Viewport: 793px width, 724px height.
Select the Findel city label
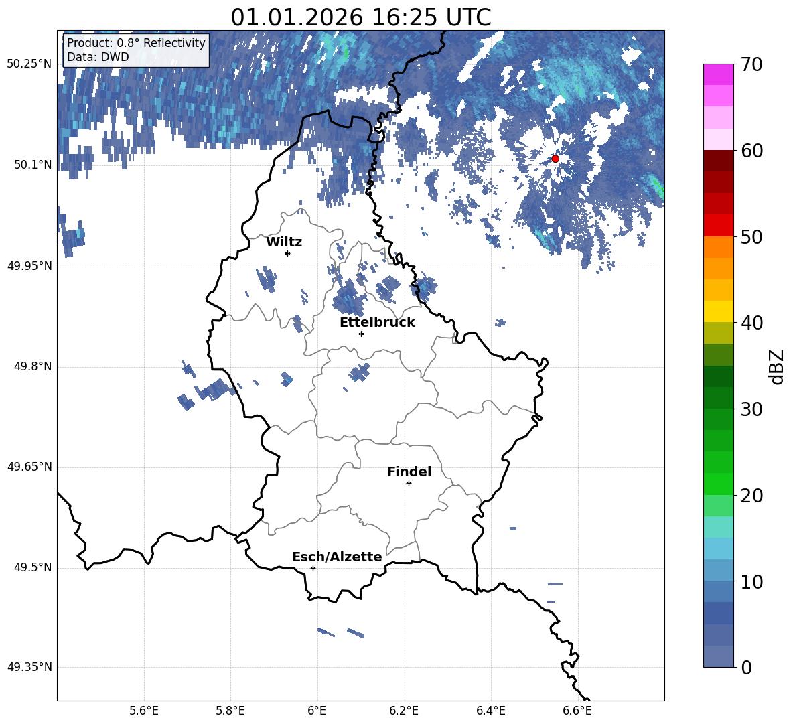pos(409,472)
